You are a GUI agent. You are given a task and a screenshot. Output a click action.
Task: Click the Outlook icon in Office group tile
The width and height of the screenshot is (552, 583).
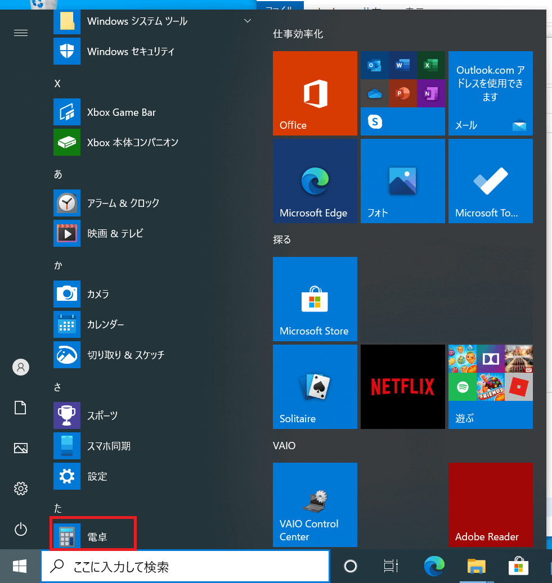pyautogui.click(x=374, y=65)
